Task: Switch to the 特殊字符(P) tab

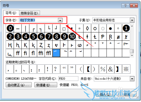Action: click(x=29, y=13)
